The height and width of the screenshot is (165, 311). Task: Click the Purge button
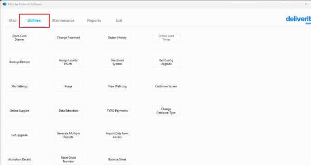point(68,86)
